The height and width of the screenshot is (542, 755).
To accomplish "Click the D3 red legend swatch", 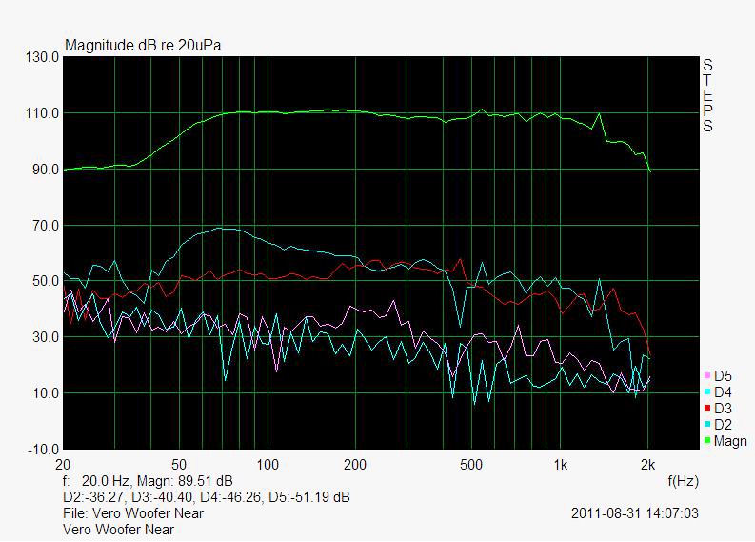I will click(x=707, y=408).
